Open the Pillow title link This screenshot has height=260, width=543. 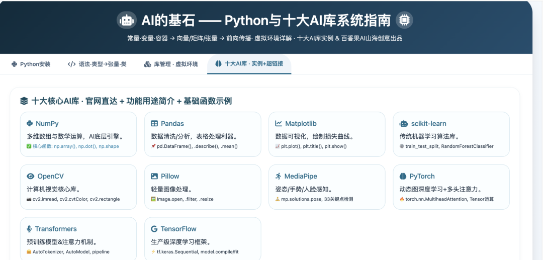pyautogui.click(x=170, y=176)
